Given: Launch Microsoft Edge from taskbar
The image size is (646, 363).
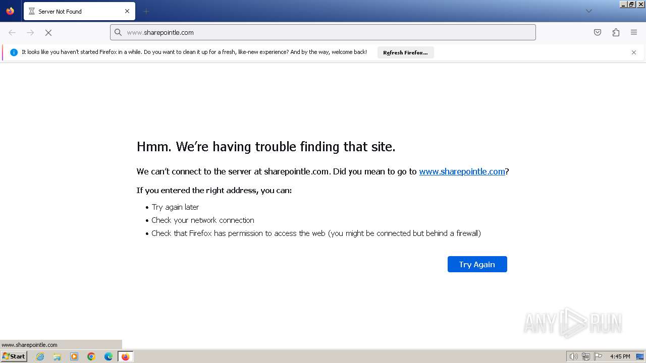Looking at the screenshot, I should pyautogui.click(x=109, y=356).
